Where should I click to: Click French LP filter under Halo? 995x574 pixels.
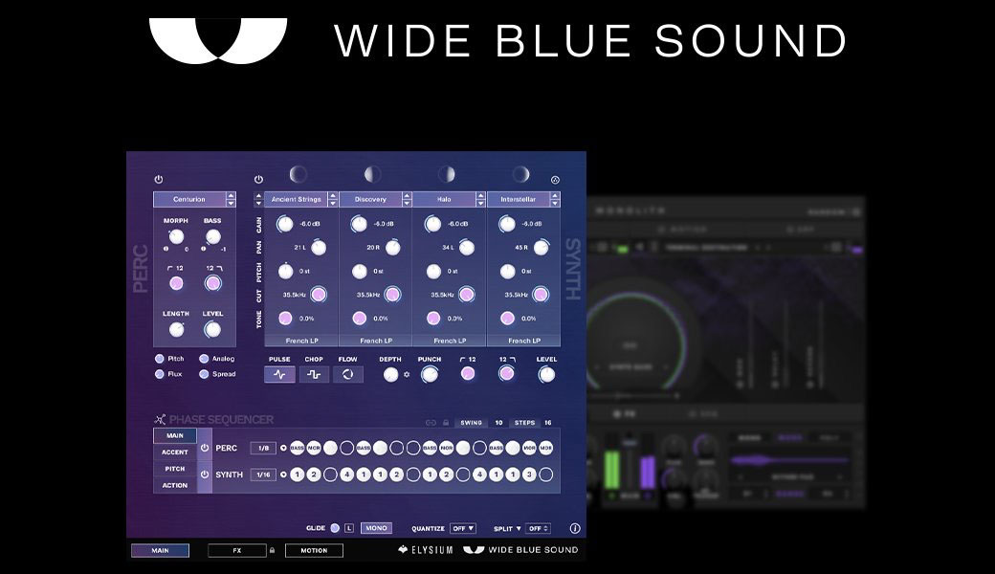450,341
